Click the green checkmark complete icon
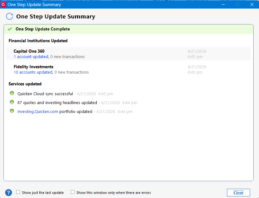Viewport: 259px width, 198px height. click(10, 29)
